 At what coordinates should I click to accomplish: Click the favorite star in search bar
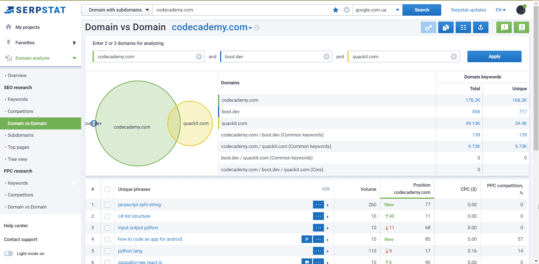click(335, 10)
